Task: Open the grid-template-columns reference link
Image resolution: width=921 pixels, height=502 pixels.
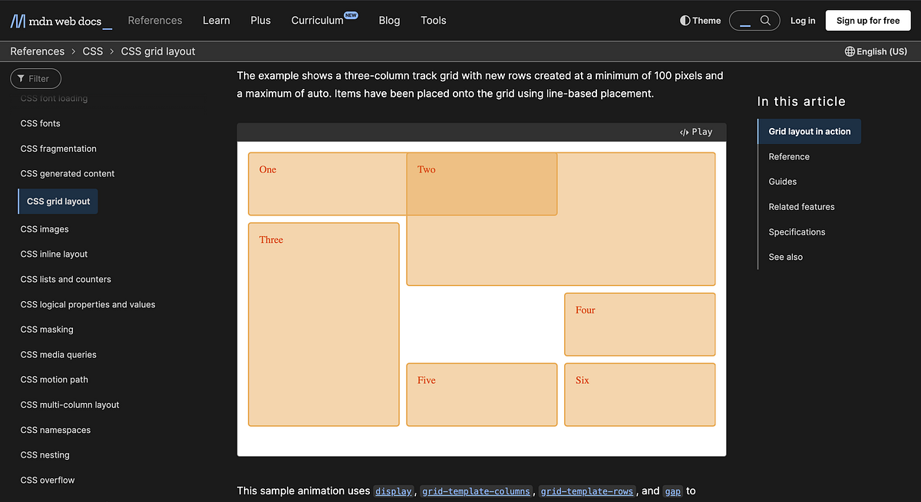Action: [x=476, y=491]
